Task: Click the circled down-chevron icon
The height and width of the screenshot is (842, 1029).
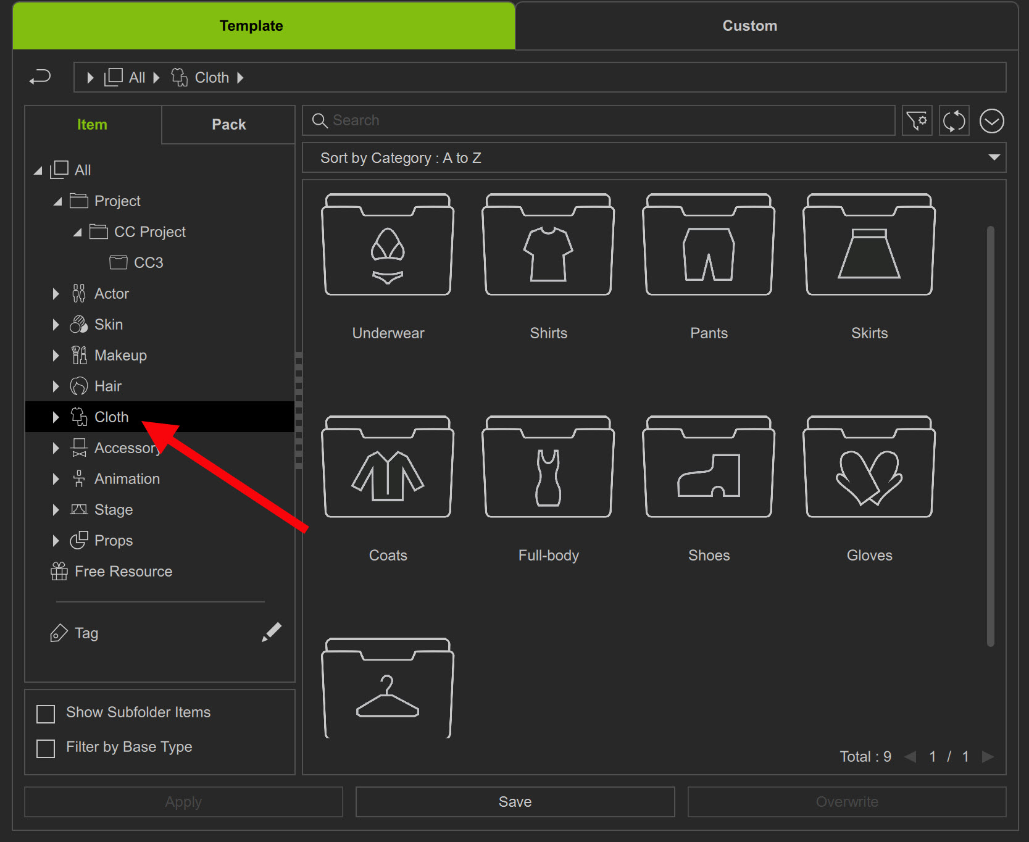Action: click(x=992, y=121)
